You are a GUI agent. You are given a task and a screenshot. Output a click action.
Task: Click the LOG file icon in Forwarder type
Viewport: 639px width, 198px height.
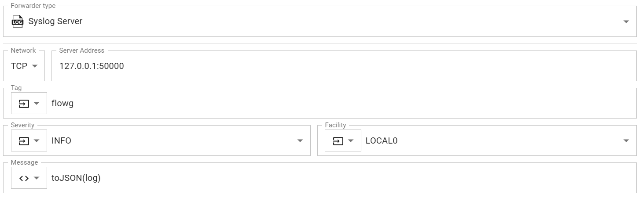pos(17,21)
